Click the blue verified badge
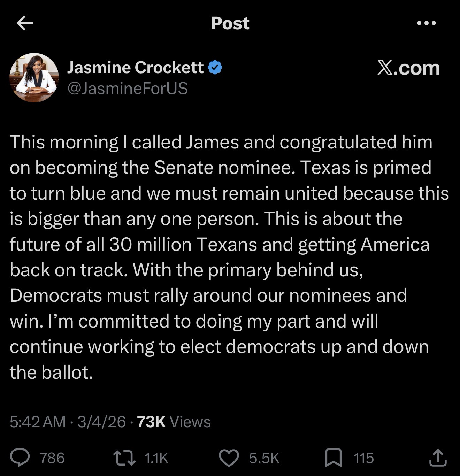This screenshot has width=460, height=476. point(215,67)
